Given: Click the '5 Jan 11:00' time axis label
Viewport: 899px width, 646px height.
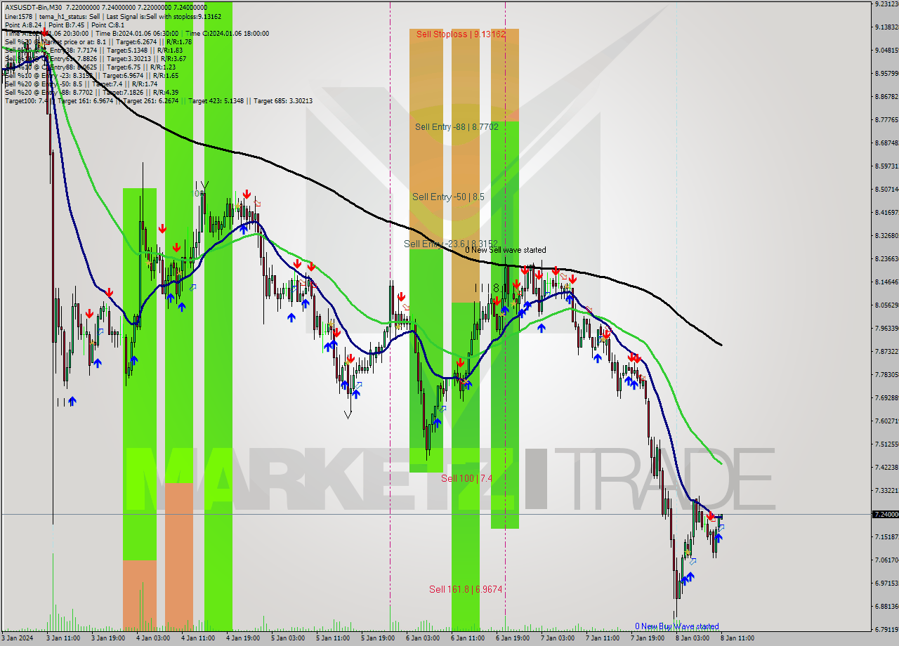Looking at the screenshot, I should click(333, 638).
